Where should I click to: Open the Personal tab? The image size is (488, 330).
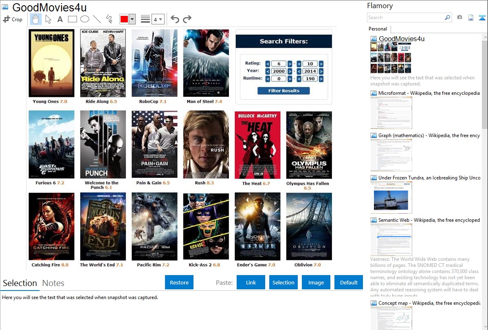378,29
